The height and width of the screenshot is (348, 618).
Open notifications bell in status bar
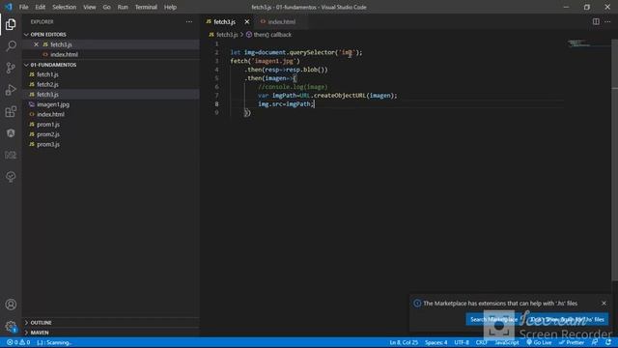[609, 342]
